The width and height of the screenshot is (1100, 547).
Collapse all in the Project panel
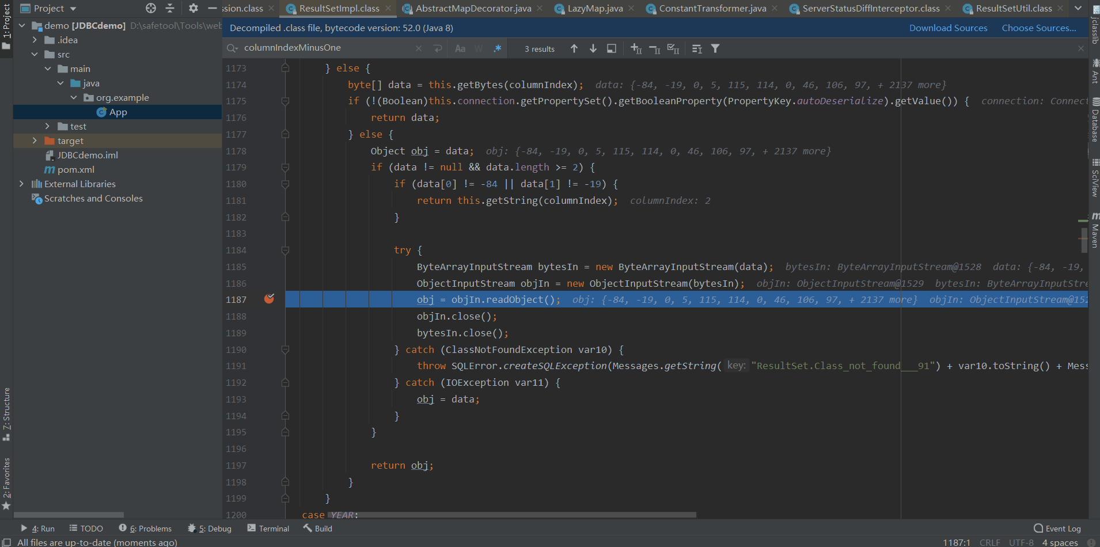170,8
